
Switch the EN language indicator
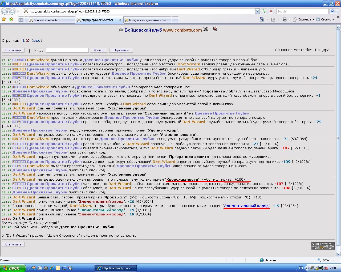coord(301,268)
